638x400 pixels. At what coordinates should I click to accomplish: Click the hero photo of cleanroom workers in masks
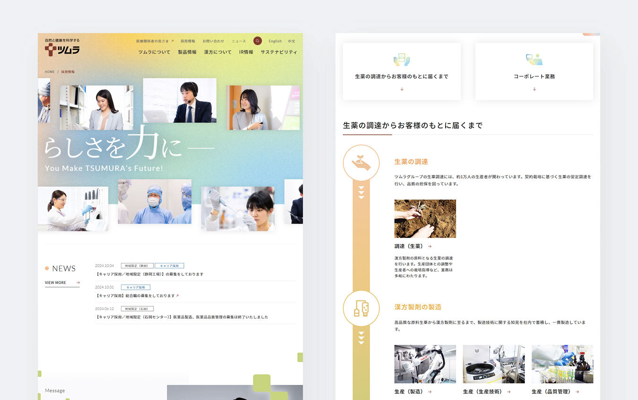pos(155,201)
